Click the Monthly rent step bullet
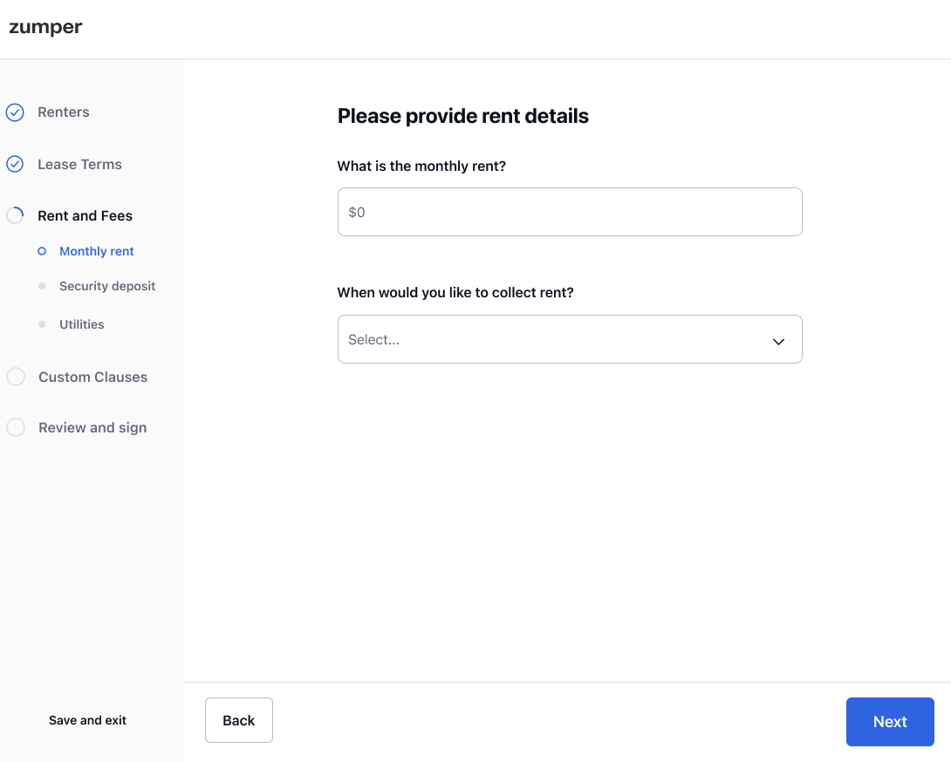 tap(42, 251)
